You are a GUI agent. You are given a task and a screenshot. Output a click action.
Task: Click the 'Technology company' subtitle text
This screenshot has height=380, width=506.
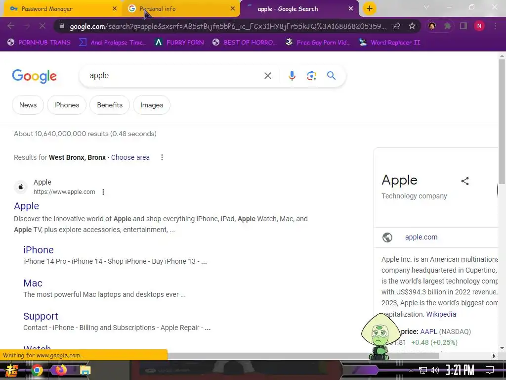coord(414,196)
